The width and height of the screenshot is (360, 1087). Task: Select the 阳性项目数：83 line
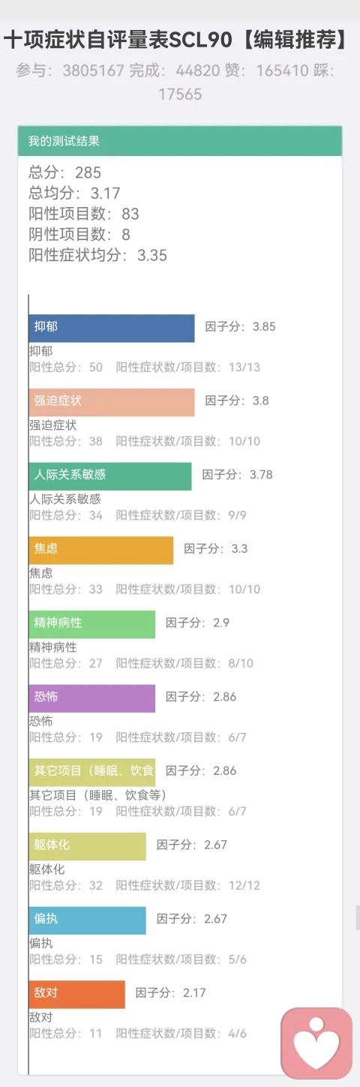pos(84,214)
